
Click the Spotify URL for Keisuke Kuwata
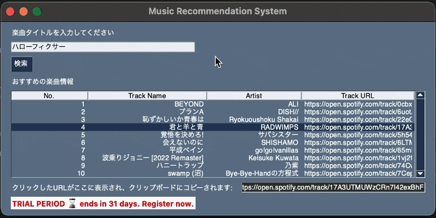point(358,158)
